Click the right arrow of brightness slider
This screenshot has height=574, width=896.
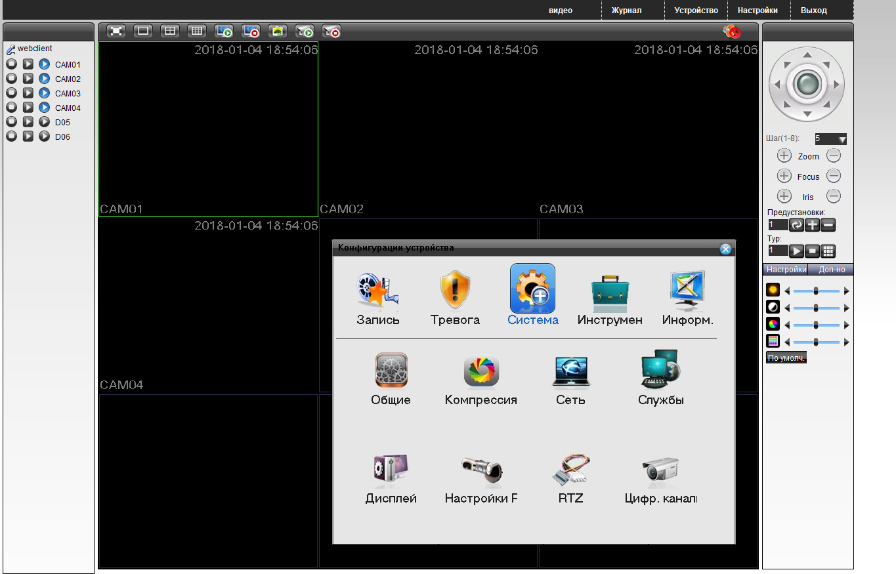(x=847, y=291)
